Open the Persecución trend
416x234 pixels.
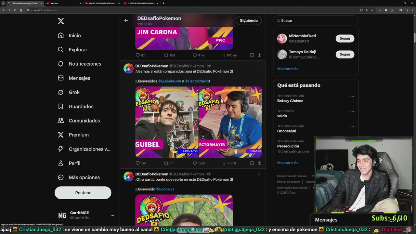pos(288,146)
